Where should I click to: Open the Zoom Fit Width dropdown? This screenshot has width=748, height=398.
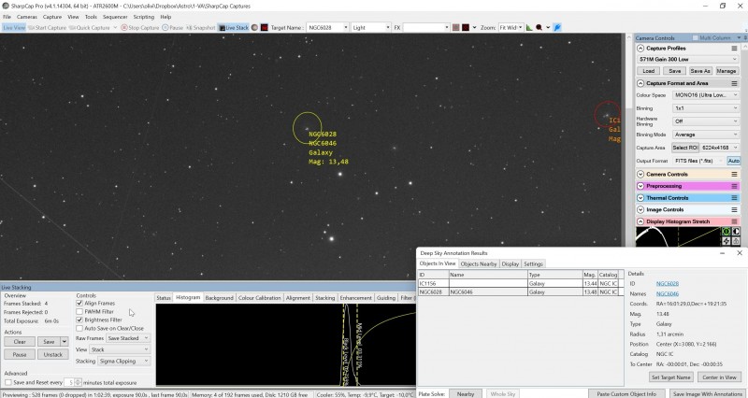(520, 28)
